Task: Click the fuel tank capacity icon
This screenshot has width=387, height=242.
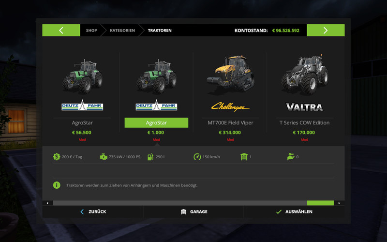Action: click(x=150, y=157)
